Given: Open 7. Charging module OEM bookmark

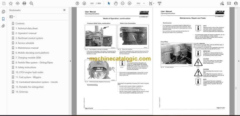Looking at the screenshot, I should pyautogui.click(x=28, y=58).
